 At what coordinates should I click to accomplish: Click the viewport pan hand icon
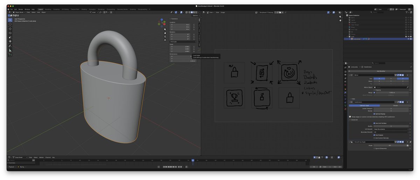point(165,33)
